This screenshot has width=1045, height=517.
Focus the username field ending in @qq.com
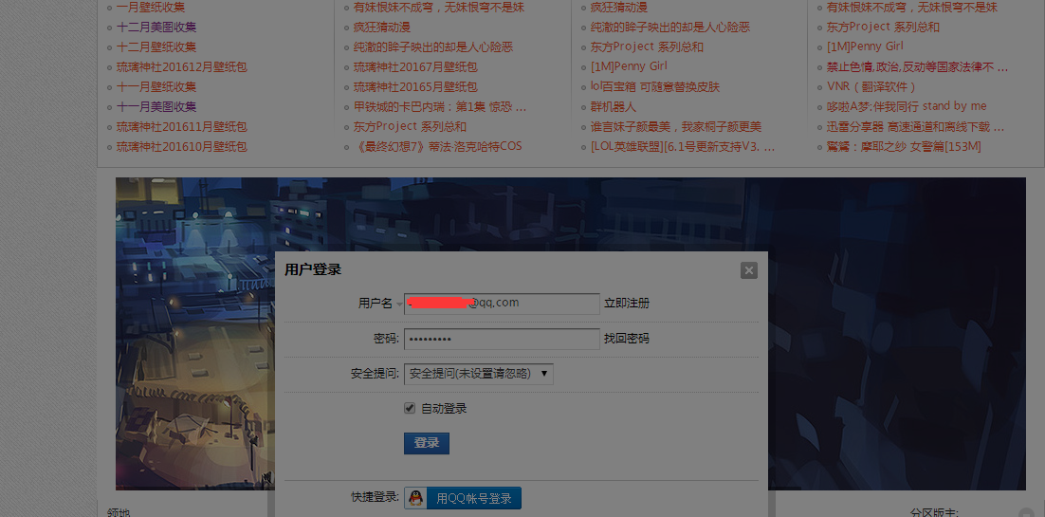coord(502,304)
